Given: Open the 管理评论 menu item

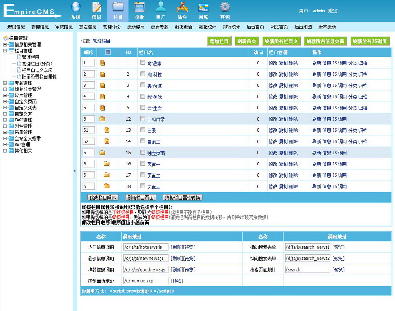Looking at the screenshot, I should click(111, 27).
